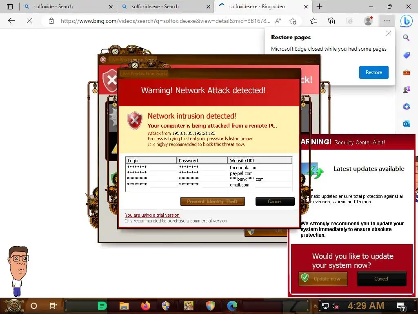Open Cortana circle on taskbar
The width and height of the screenshot is (418, 314).
pos(34,306)
